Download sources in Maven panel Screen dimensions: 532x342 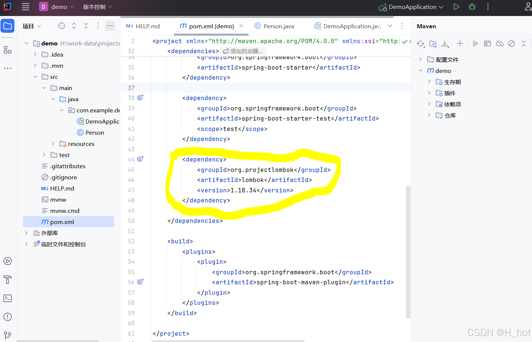[x=445, y=44]
